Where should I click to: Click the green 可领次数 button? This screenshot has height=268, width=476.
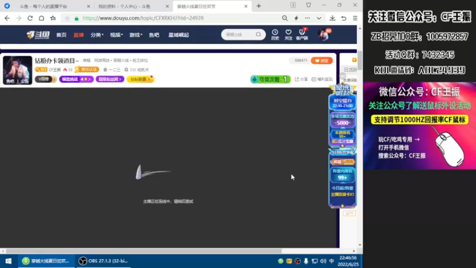[271, 79]
